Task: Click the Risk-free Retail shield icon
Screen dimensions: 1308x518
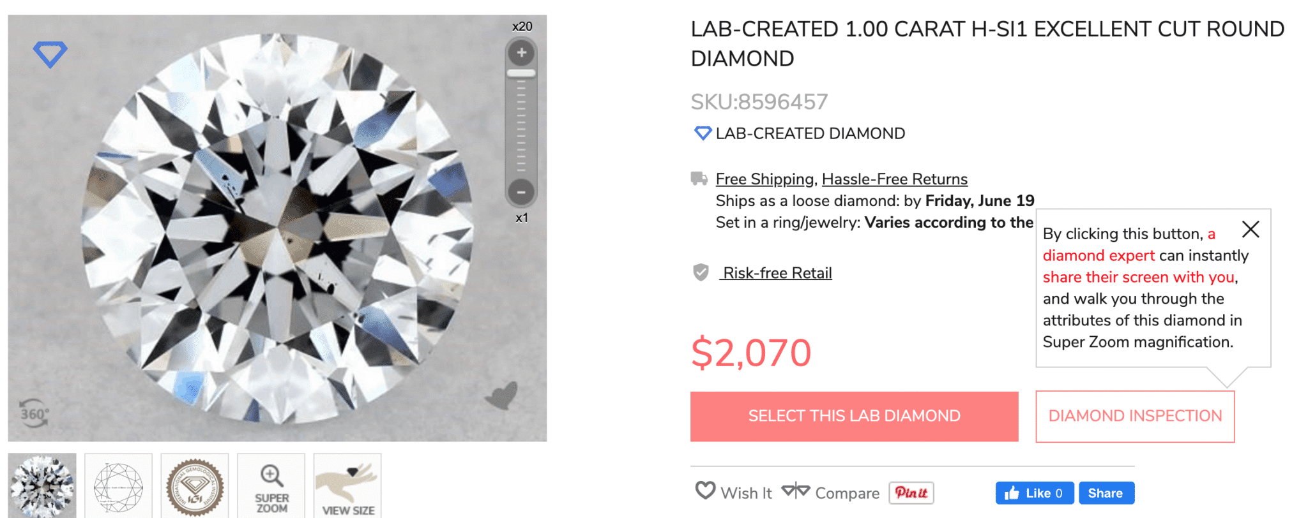Action: [x=701, y=272]
